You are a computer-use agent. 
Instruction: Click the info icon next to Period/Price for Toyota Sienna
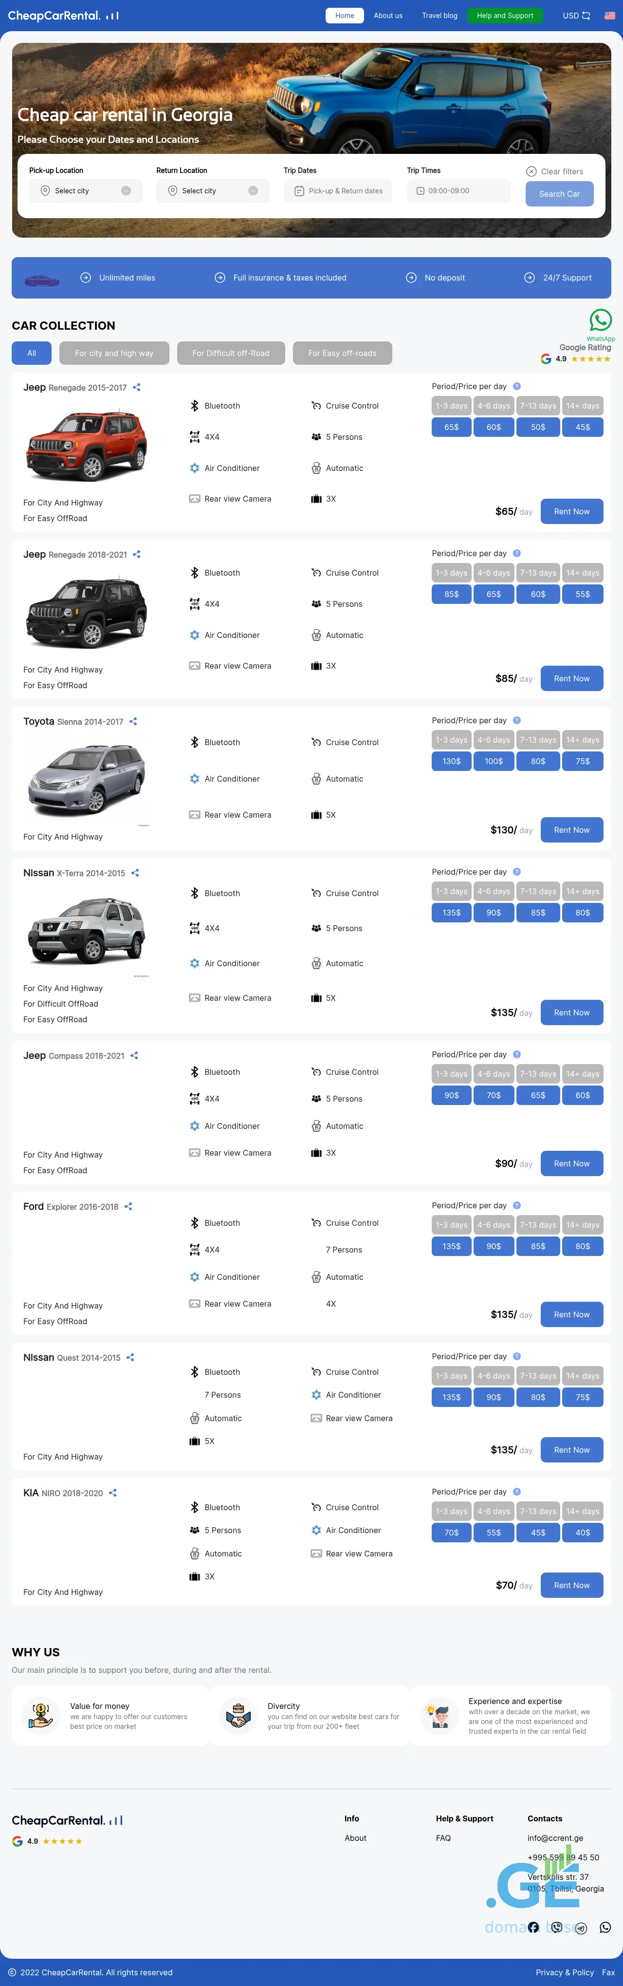[517, 720]
